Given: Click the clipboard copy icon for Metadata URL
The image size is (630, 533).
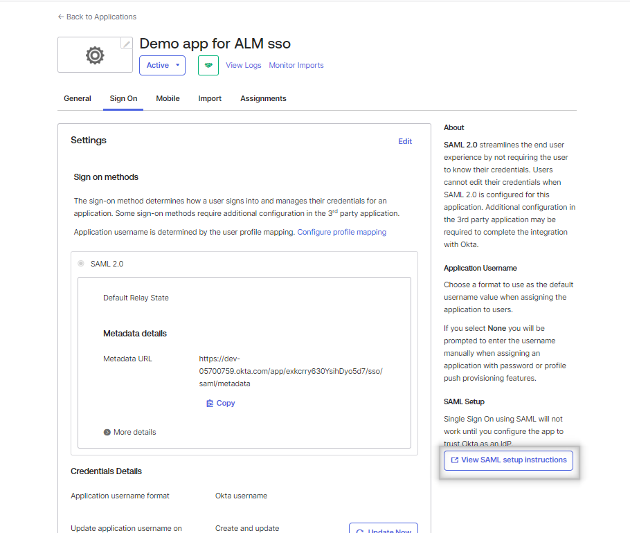Looking at the screenshot, I should (210, 403).
